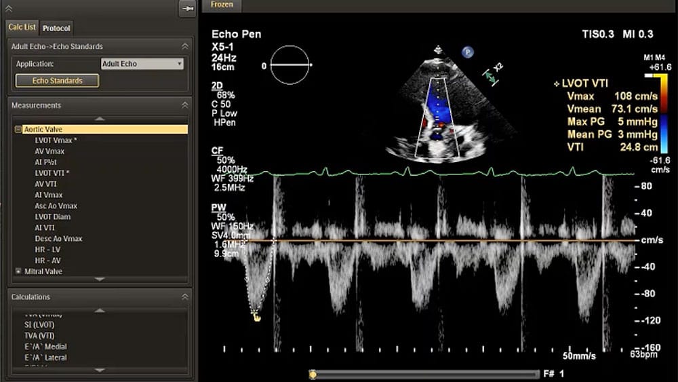Click the PW Doppler settings label

[x=218, y=208]
